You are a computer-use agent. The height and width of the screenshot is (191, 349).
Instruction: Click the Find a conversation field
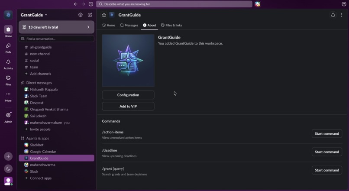(57, 39)
